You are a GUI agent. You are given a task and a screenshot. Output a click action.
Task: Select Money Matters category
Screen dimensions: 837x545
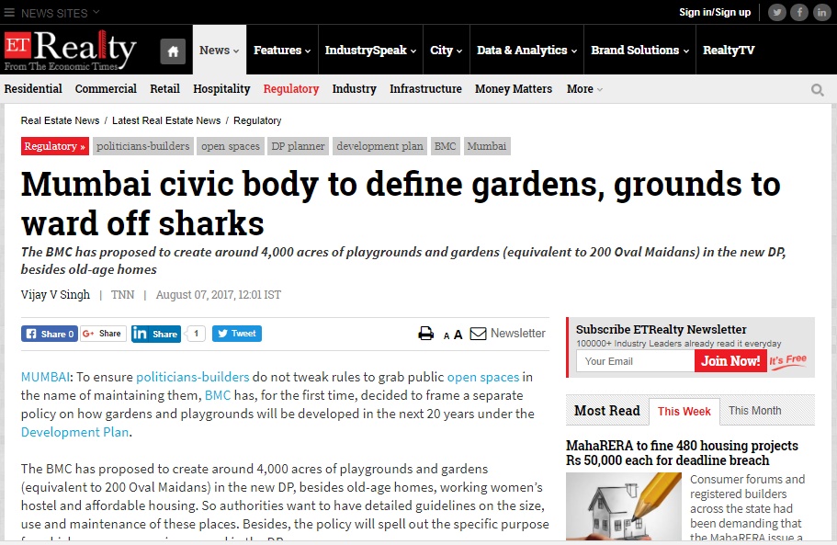pyautogui.click(x=514, y=89)
